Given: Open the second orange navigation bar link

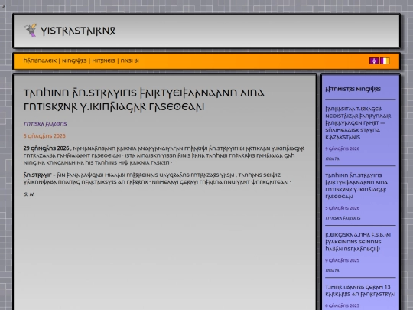Looking at the screenshot, I should pyautogui.click(x=74, y=61).
